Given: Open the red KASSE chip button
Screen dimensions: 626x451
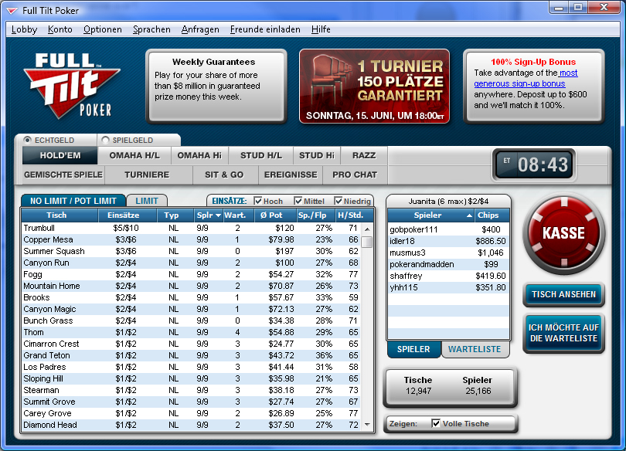Looking at the screenshot, I should click(x=563, y=234).
